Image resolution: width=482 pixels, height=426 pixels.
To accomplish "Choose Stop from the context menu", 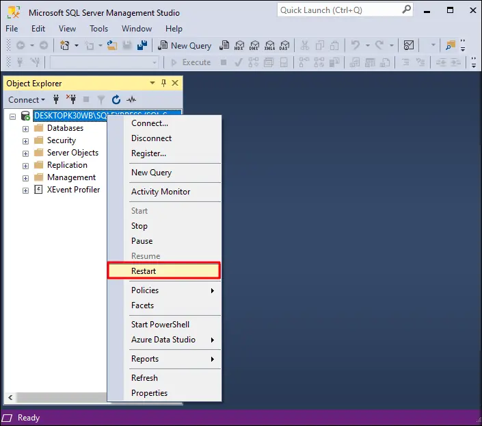I will (x=164, y=225).
